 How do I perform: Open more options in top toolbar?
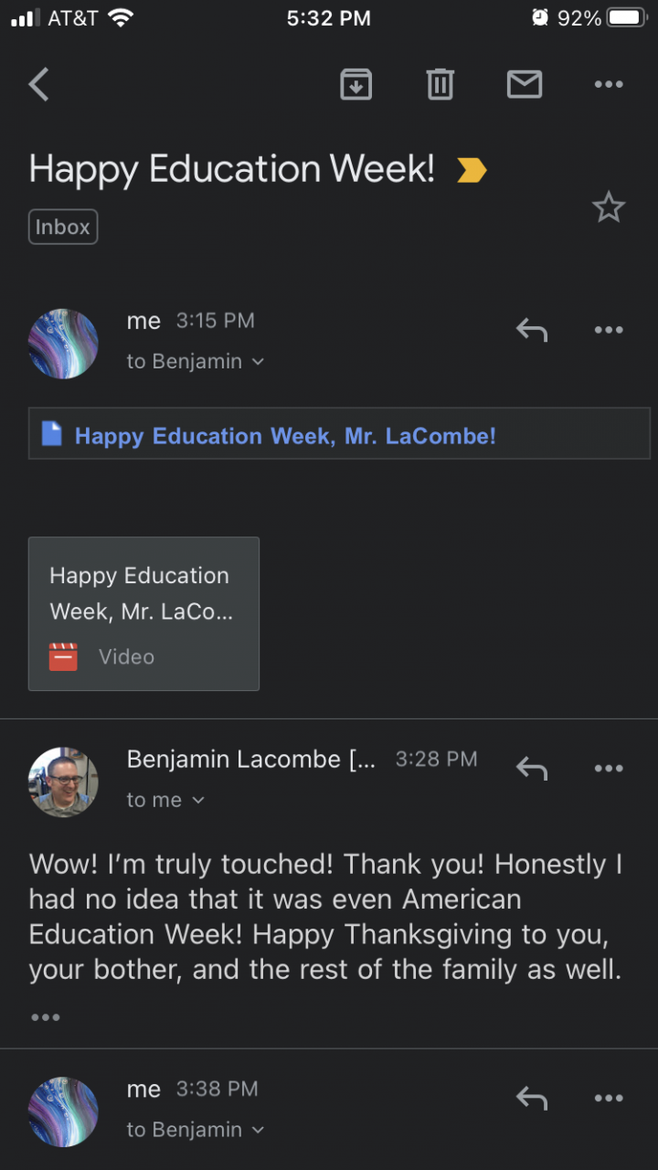pos(608,85)
